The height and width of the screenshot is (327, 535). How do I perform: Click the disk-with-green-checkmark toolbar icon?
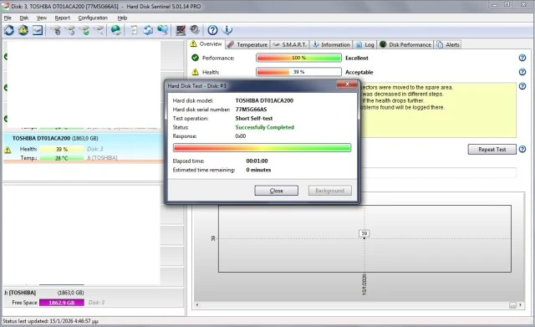click(x=84, y=30)
